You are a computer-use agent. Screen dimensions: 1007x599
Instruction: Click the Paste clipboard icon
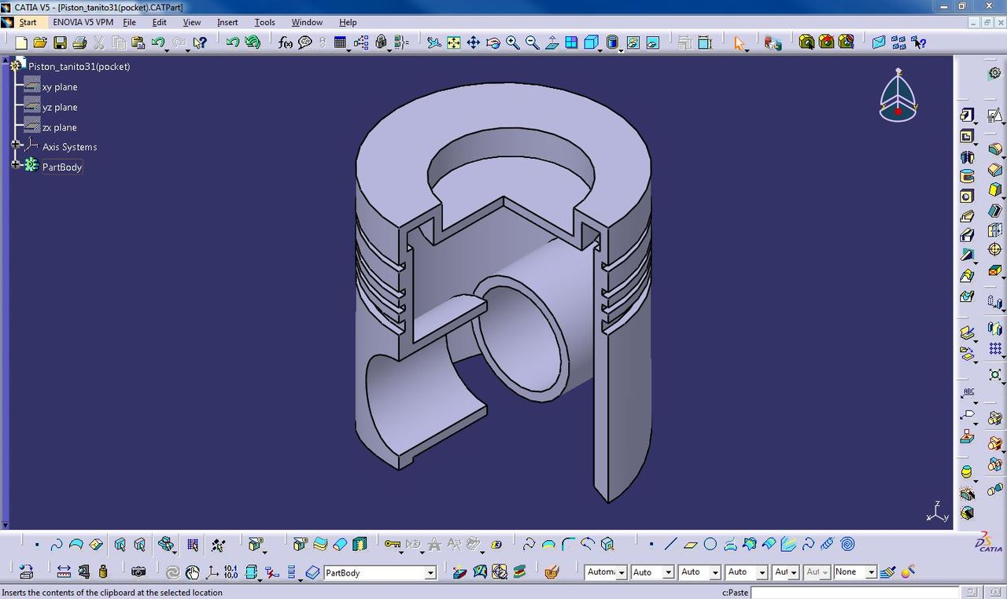click(x=138, y=42)
